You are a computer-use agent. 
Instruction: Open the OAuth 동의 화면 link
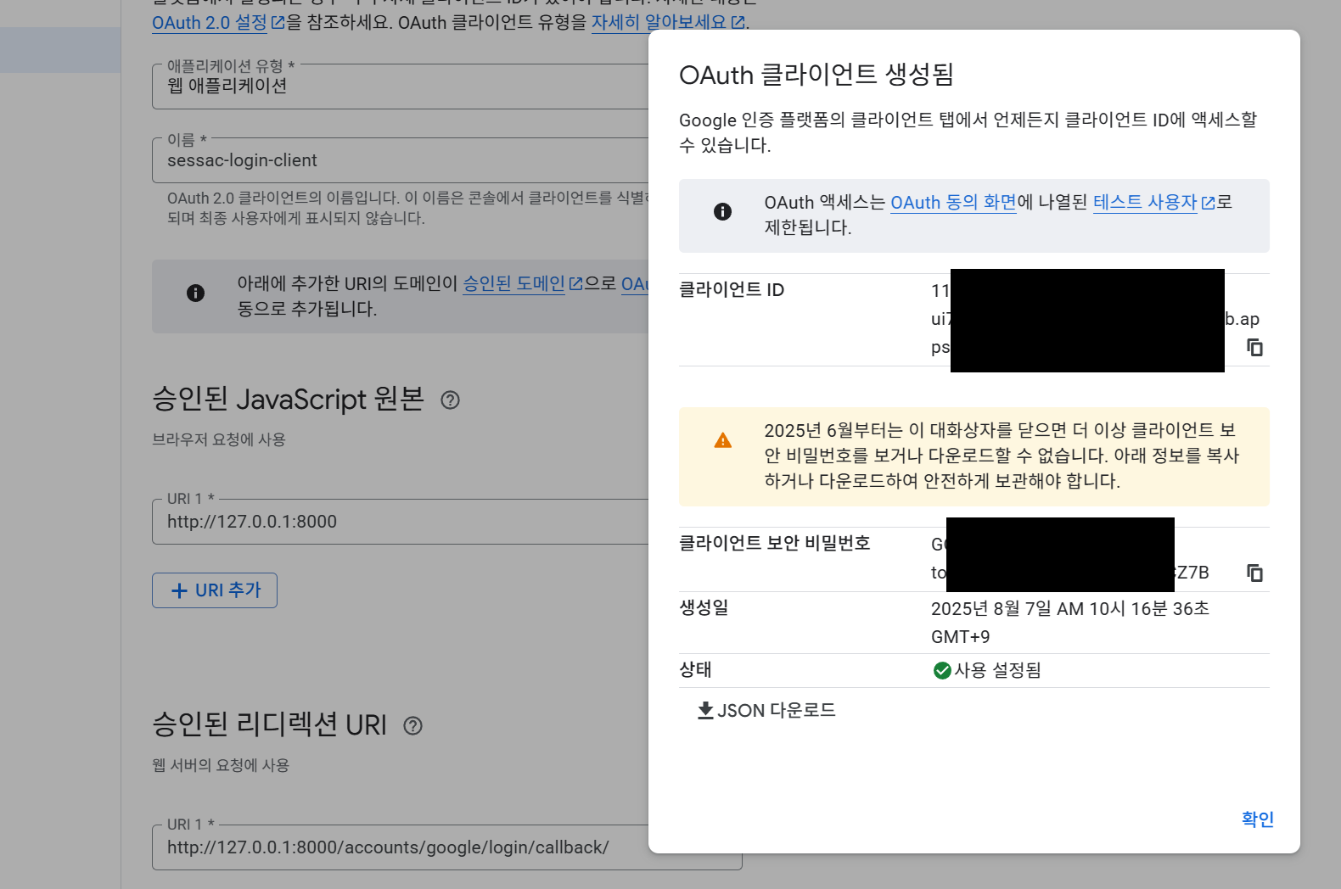pyautogui.click(x=952, y=203)
